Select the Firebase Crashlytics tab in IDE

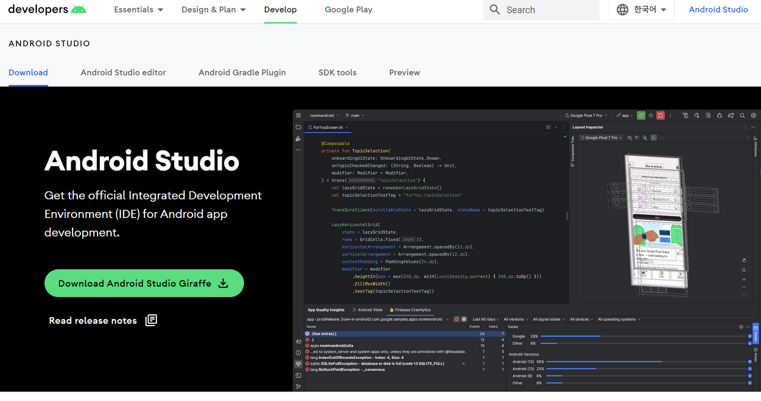410,310
